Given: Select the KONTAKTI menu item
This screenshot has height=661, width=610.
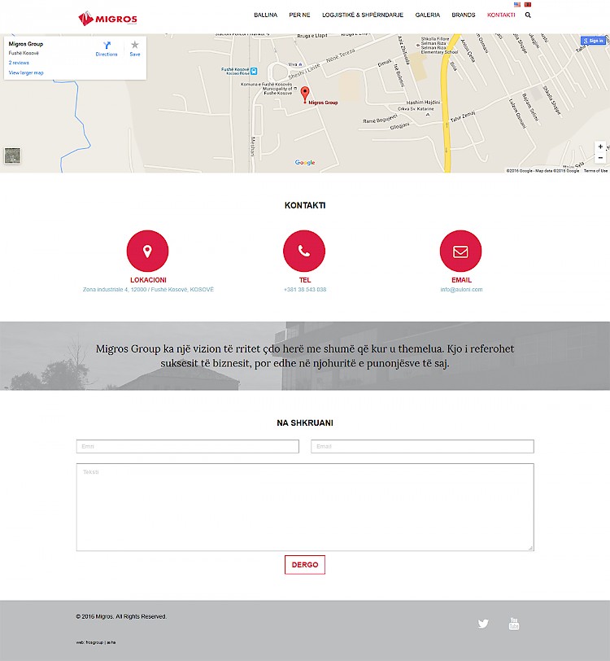Looking at the screenshot, I should coord(501,15).
